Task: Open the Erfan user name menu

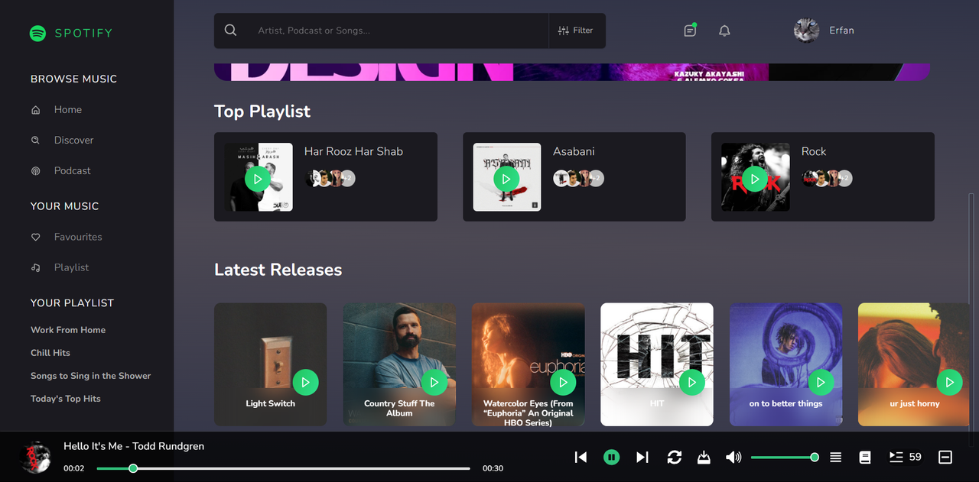Action: tap(841, 31)
